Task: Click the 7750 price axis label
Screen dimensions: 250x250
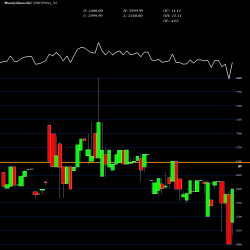Action: 239,92
